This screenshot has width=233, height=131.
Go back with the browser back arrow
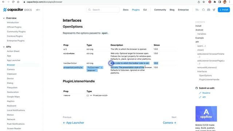click(x=3, y=2)
